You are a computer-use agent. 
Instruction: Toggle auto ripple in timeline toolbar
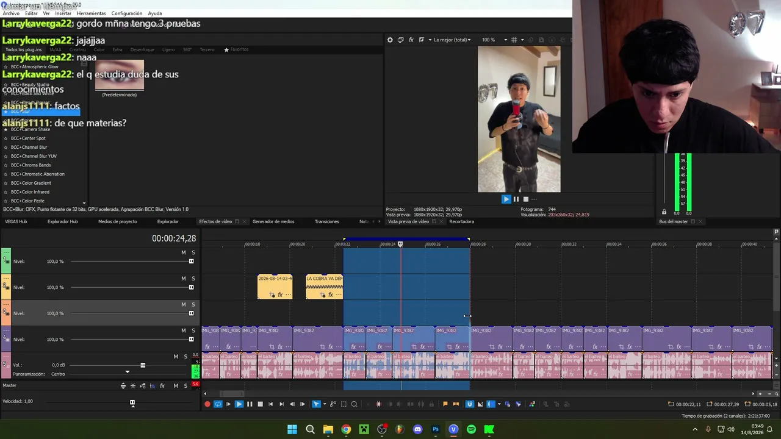click(491, 404)
